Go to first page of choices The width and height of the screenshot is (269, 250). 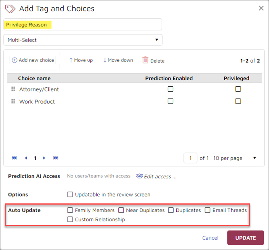(14, 158)
